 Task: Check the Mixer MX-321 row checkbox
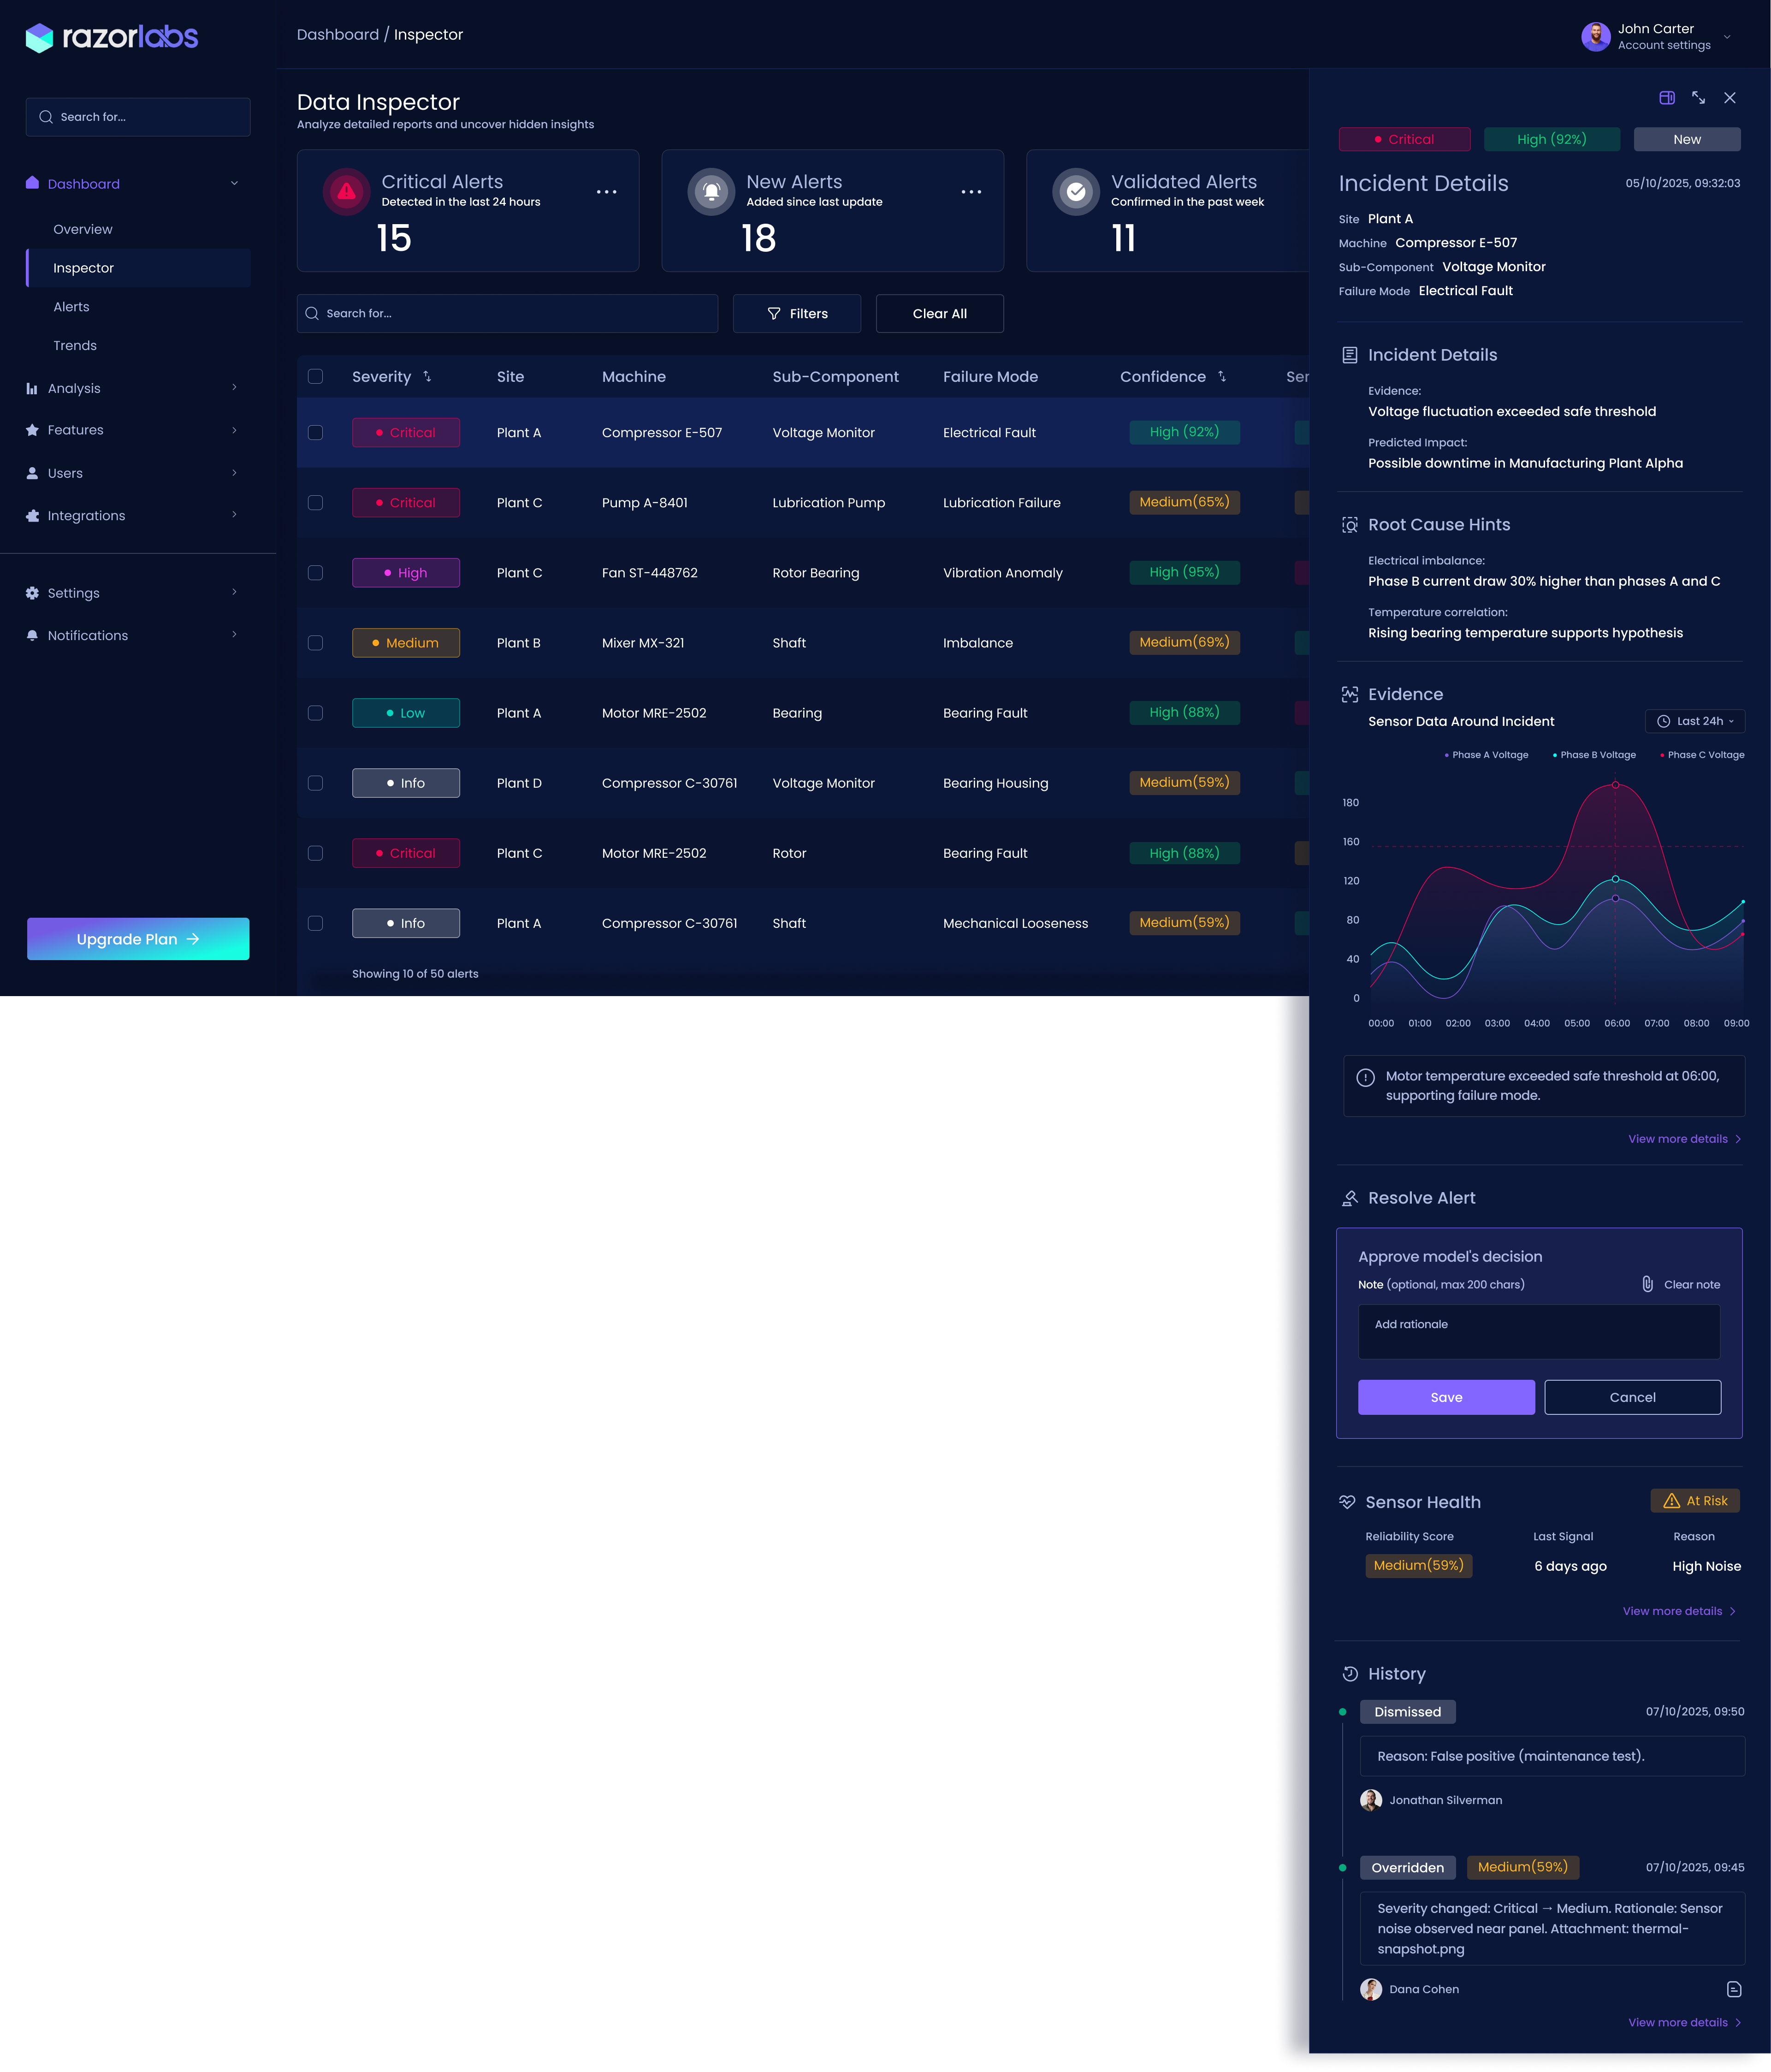pyautogui.click(x=315, y=643)
